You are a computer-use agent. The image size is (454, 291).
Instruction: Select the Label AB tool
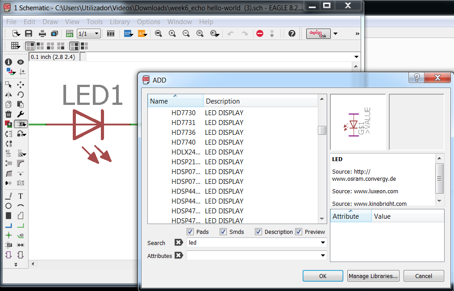coord(20,235)
